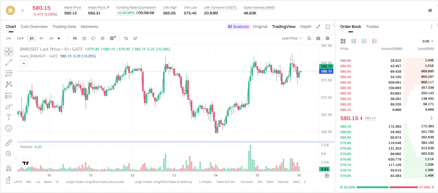The height and width of the screenshot is (193, 438).
Task: Add BNB to favorites star
Action: (23, 11)
